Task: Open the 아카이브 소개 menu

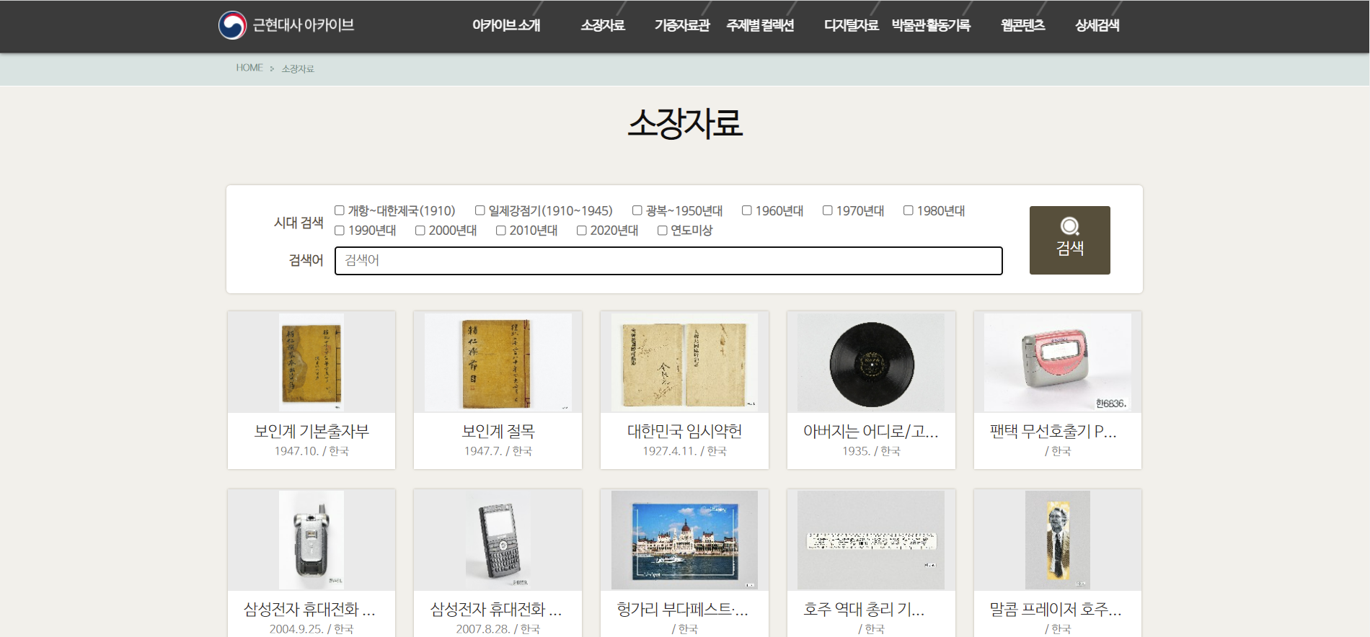Action: (x=506, y=25)
